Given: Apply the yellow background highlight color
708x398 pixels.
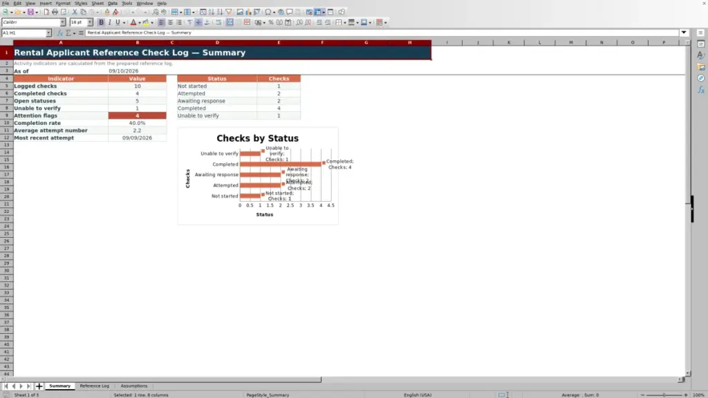Looking at the screenshot, I should point(146,22).
